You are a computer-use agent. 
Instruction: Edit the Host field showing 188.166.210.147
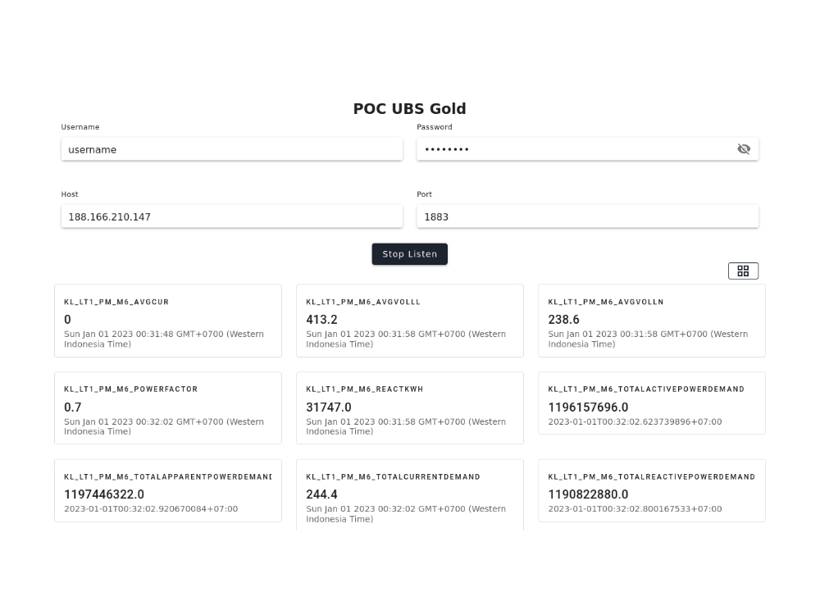point(232,217)
